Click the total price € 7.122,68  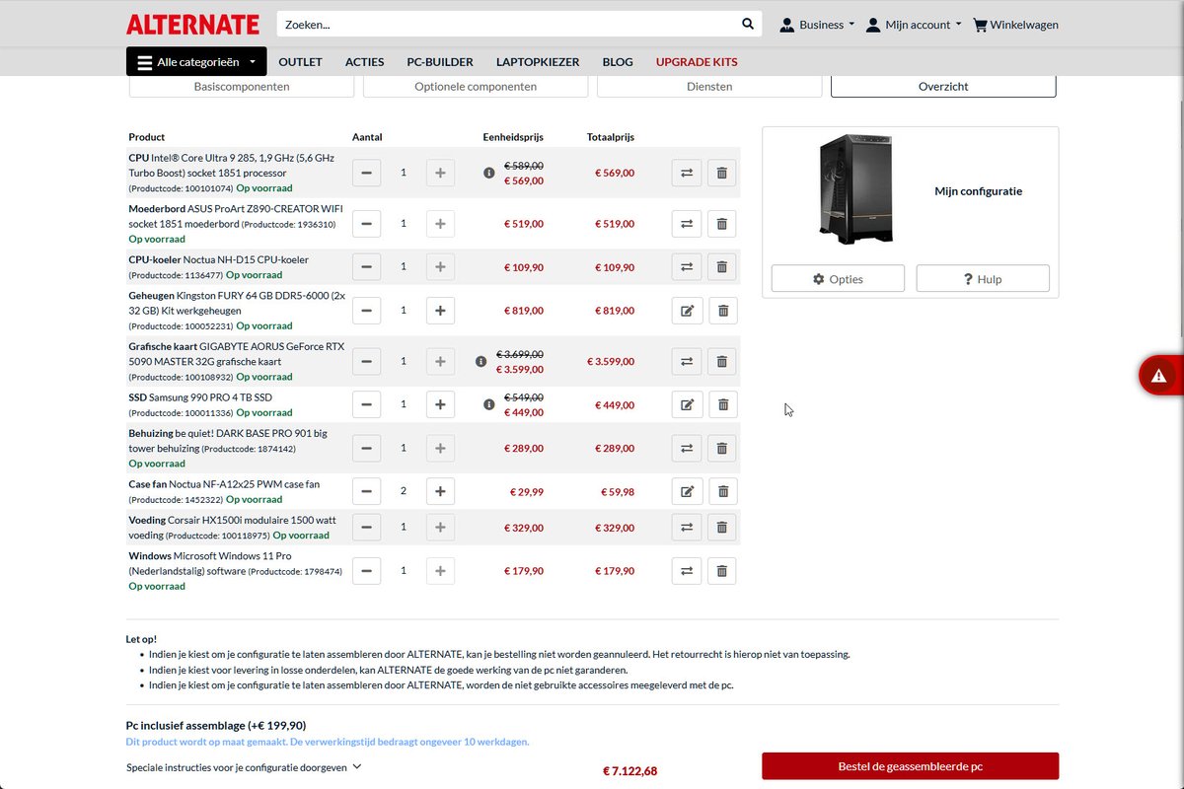[x=629, y=770]
